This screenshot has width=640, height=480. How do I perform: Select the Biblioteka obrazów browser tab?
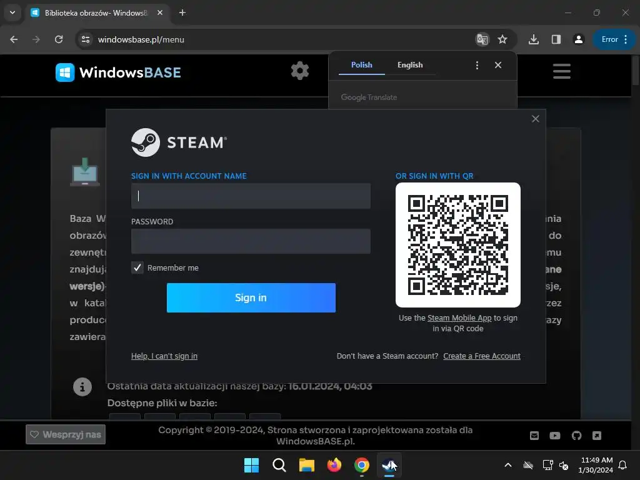[x=96, y=12]
